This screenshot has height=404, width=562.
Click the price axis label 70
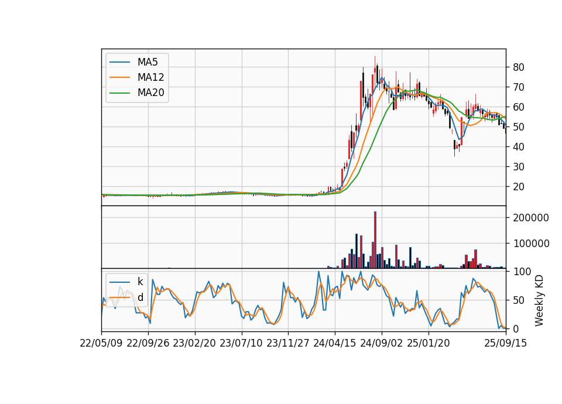click(x=519, y=87)
